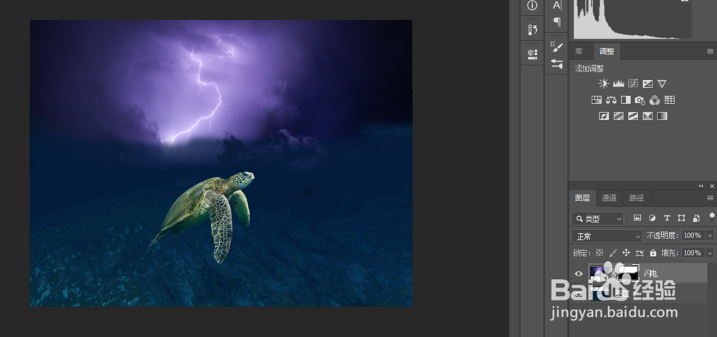Screen dimensions: 717x337
Task: Hide the 闪电 layer
Action: (x=579, y=273)
